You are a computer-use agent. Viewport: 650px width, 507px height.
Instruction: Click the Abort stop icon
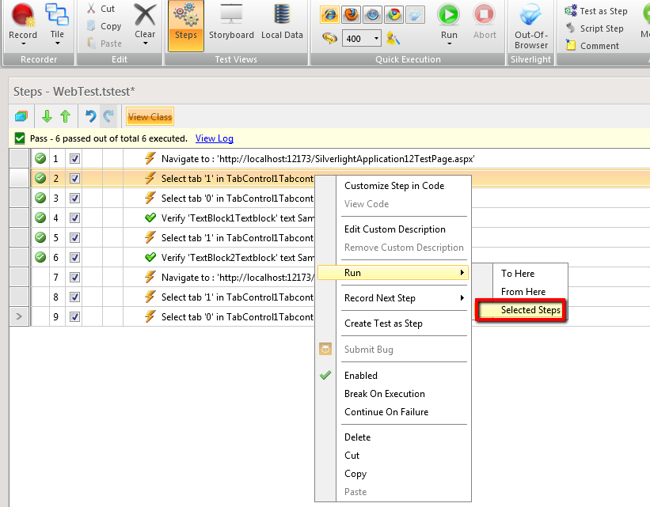tap(484, 14)
